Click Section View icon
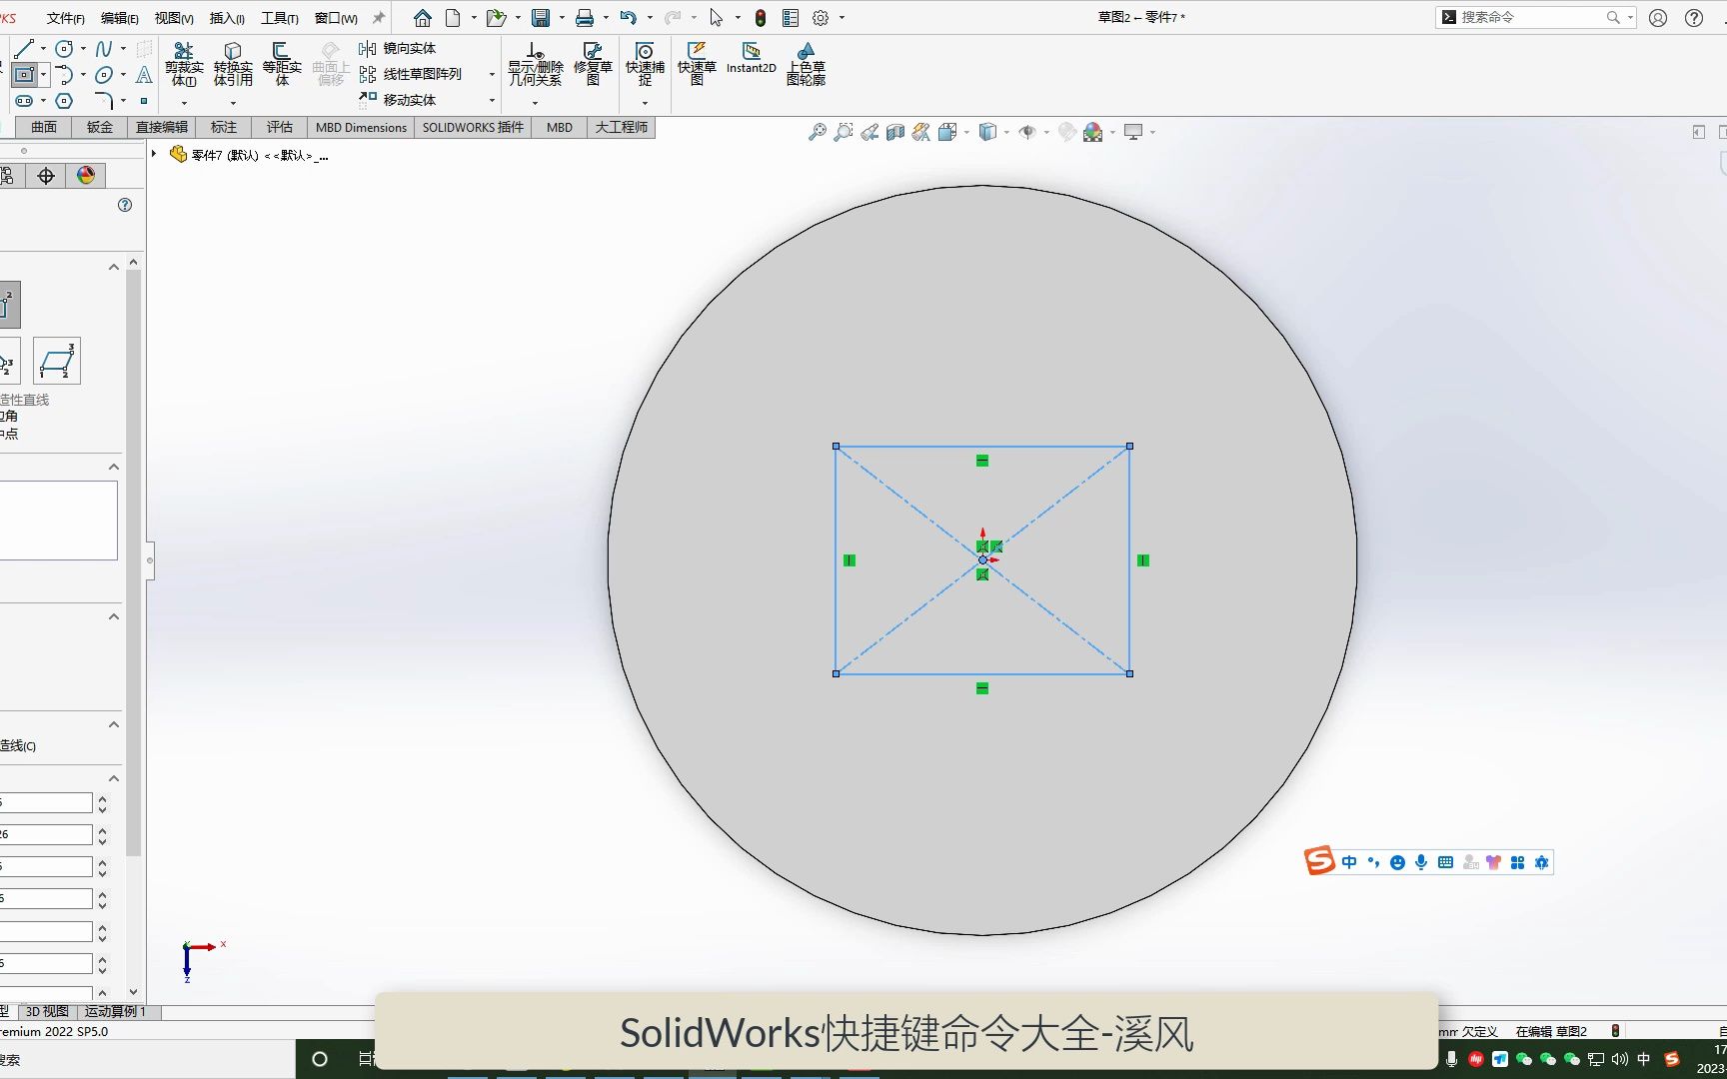Viewport: 1727px width, 1079px height. tap(895, 132)
